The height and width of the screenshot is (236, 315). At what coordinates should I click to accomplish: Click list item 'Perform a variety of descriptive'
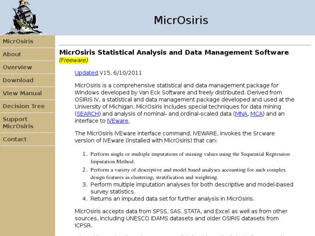(188, 174)
